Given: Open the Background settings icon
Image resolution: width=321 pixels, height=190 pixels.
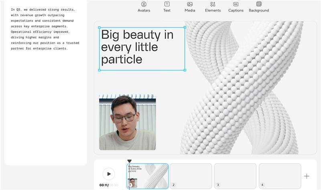Looking at the screenshot, I should (x=259, y=4).
